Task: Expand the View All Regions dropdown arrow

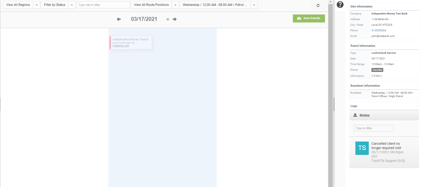Action: coord(37,5)
